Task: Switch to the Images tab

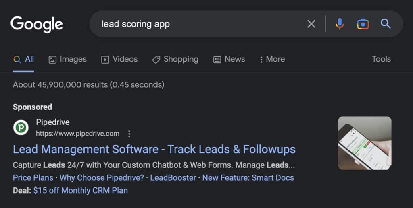Action: [x=68, y=59]
